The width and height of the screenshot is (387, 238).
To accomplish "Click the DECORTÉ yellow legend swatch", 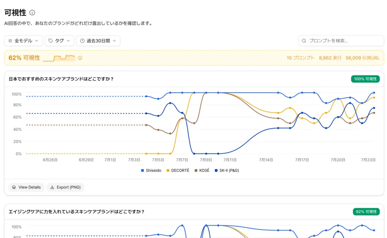I will 168,170.
